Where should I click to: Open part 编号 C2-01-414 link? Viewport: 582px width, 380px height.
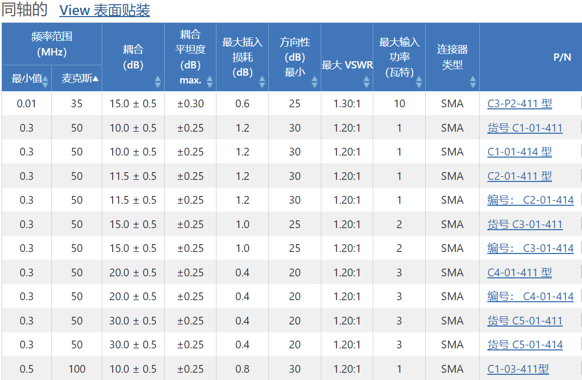(531, 200)
